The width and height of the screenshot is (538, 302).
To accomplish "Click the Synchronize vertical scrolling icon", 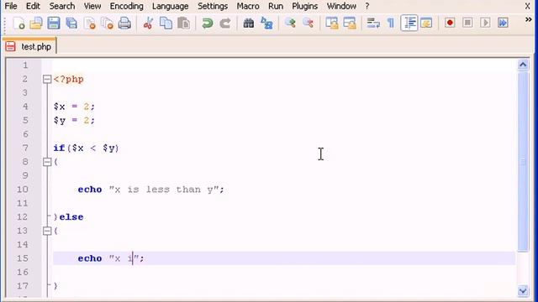I will click(332, 23).
